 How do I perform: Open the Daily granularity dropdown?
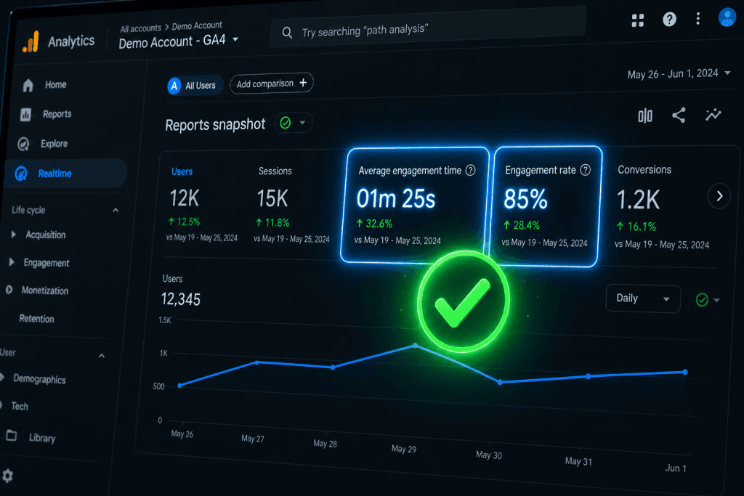[x=643, y=298]
